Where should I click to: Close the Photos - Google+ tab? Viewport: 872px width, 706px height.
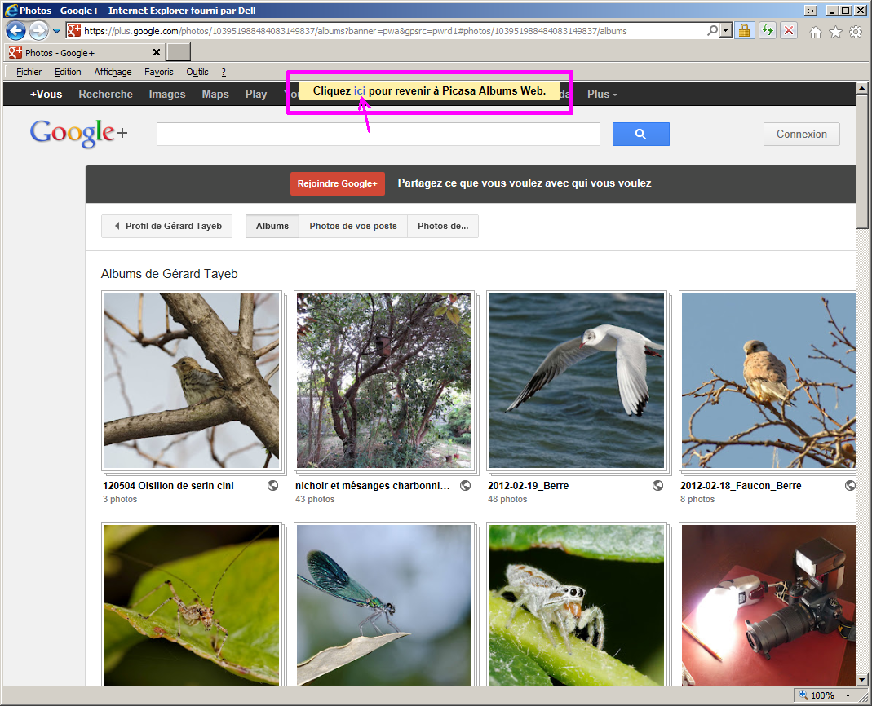157,52
